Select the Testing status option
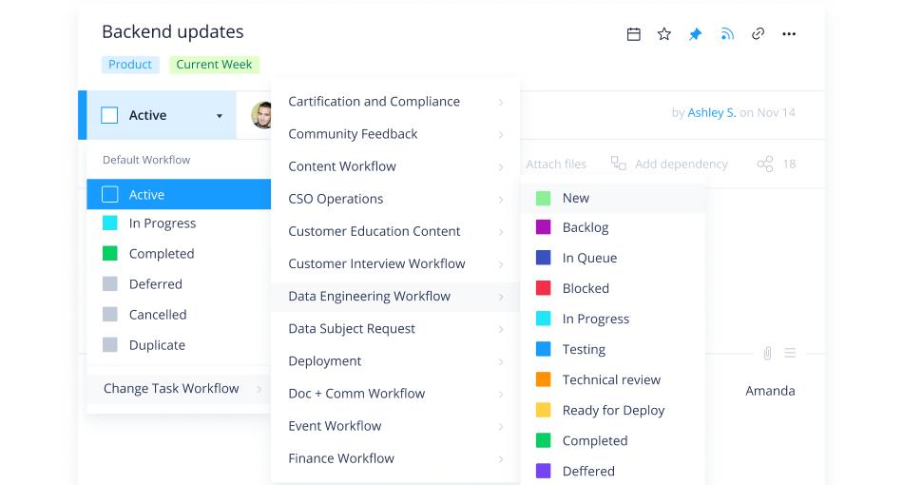The height and width of the screenshot is (485, 903). pyautogui.click(x=583, y=349)
